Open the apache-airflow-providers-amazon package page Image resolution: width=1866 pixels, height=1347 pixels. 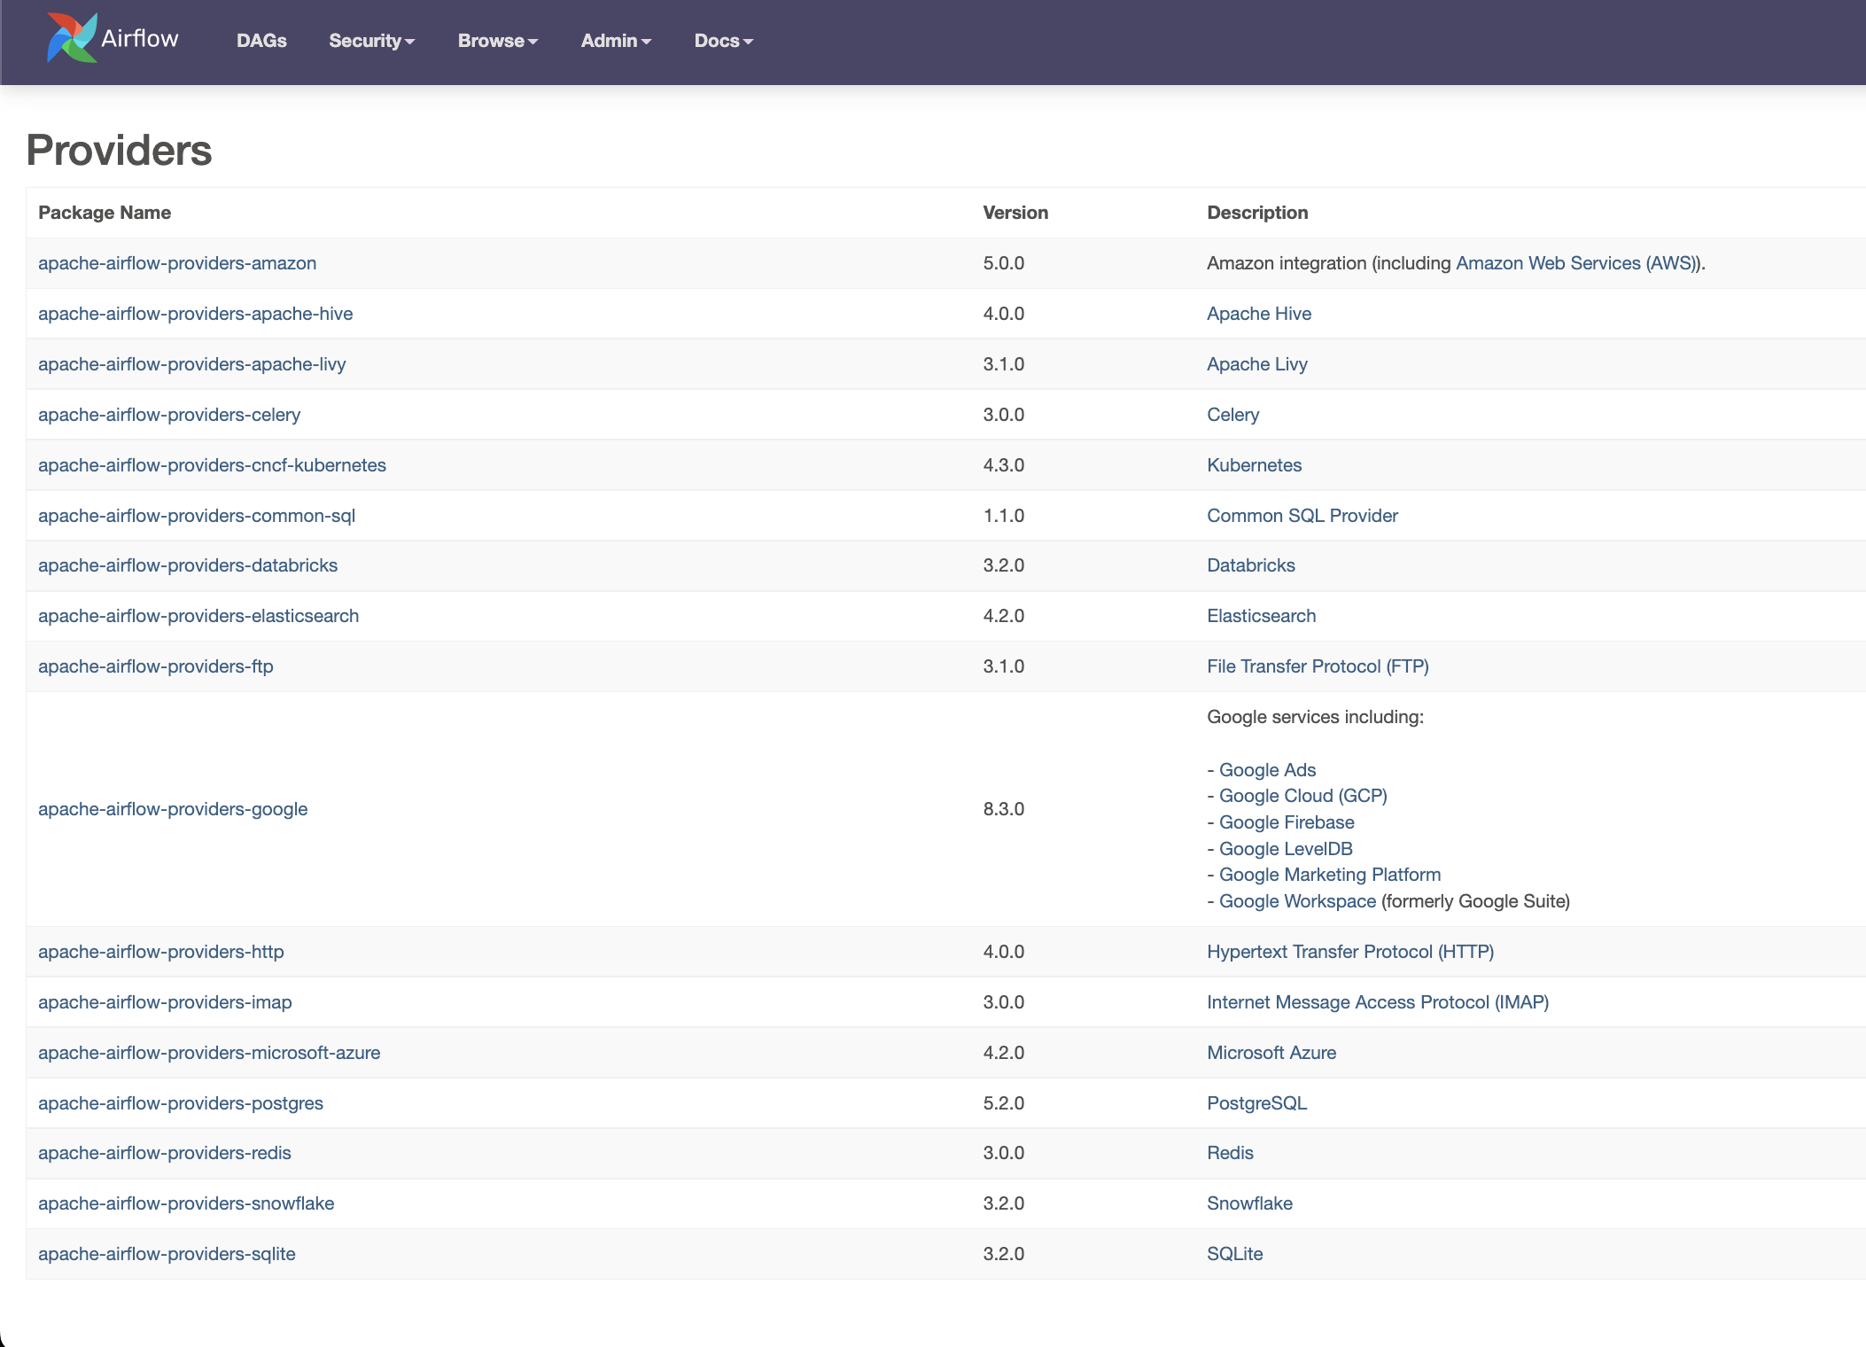[176, 263]
